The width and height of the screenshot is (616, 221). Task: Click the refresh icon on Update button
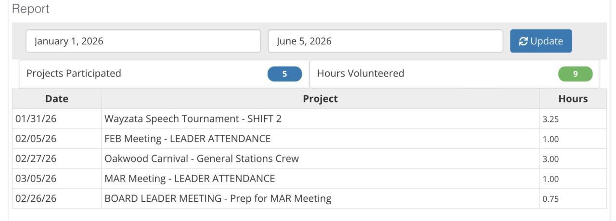(524, 41)
